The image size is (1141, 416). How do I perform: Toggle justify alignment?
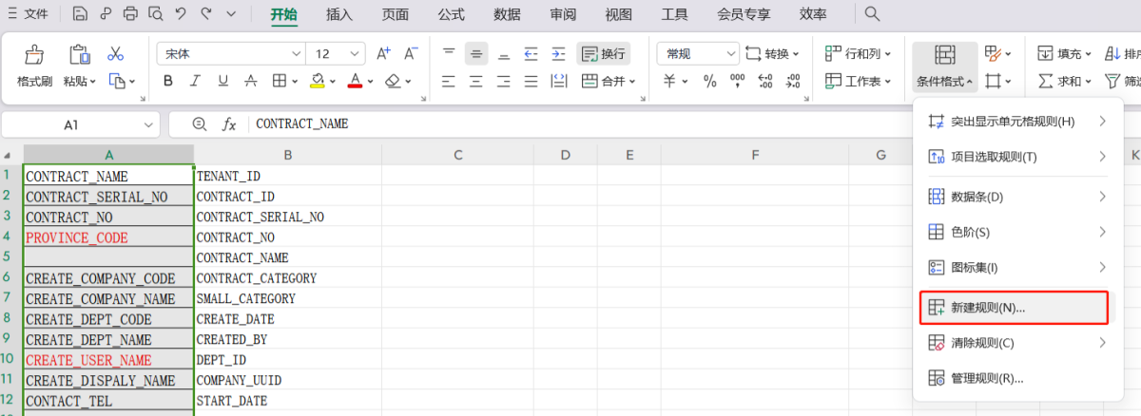[532, 82]
